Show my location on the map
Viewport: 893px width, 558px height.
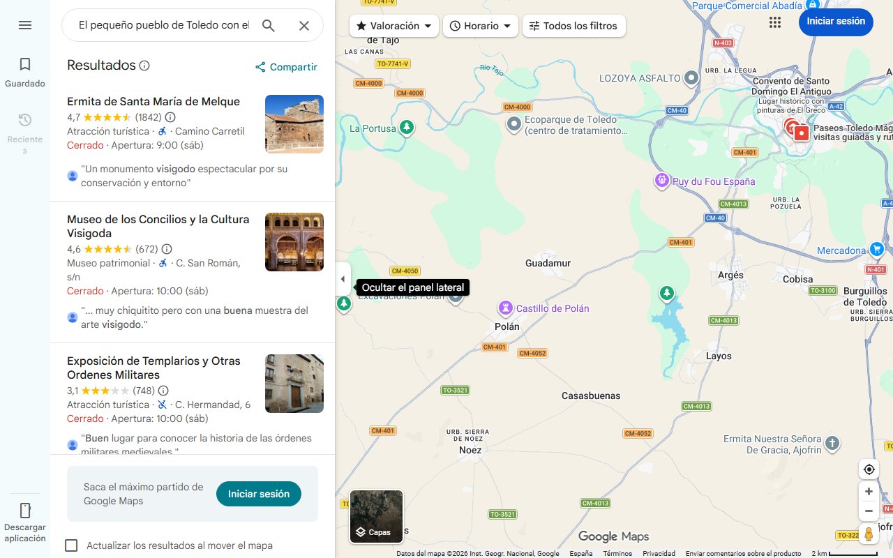pos(869,469)
